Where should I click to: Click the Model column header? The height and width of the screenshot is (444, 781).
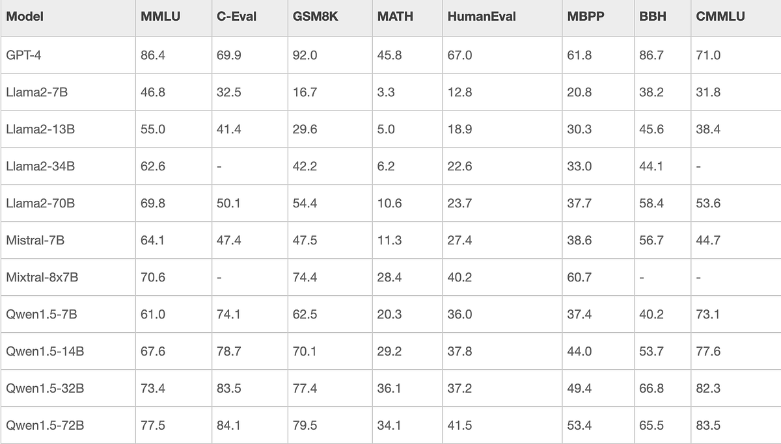[25, 17]
